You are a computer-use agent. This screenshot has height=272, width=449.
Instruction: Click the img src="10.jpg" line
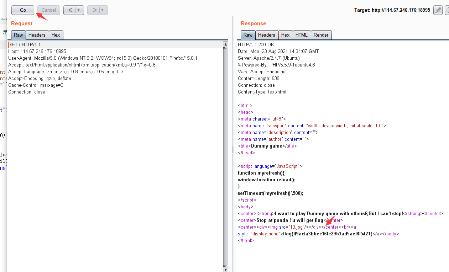297,227
